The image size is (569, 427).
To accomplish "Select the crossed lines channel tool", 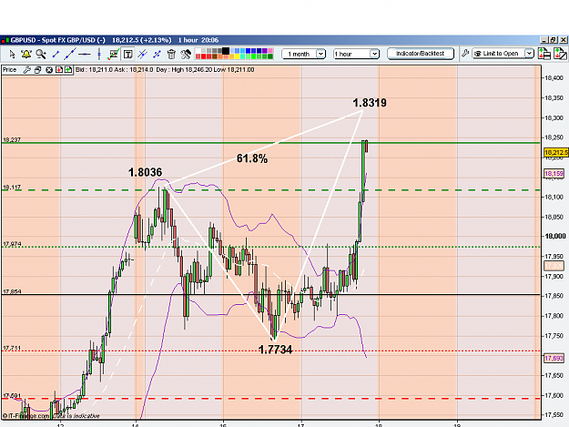I will (x=142, y=55).
